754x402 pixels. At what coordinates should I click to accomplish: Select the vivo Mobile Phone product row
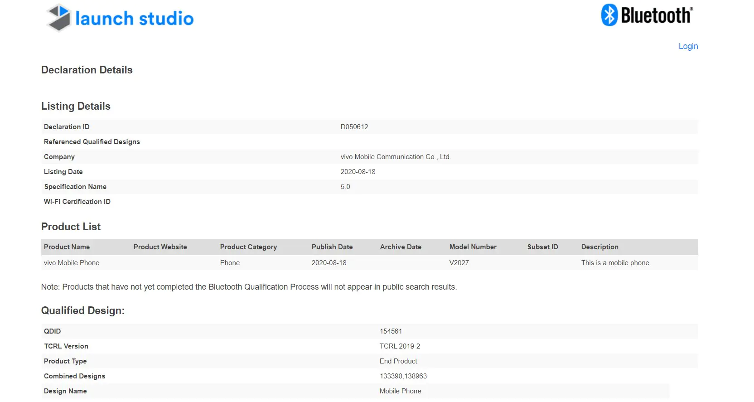coord(369,263)
